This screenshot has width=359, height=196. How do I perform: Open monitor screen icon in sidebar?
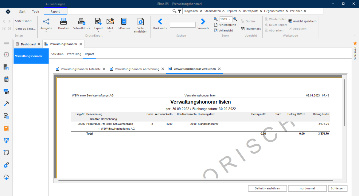point(6,91)
